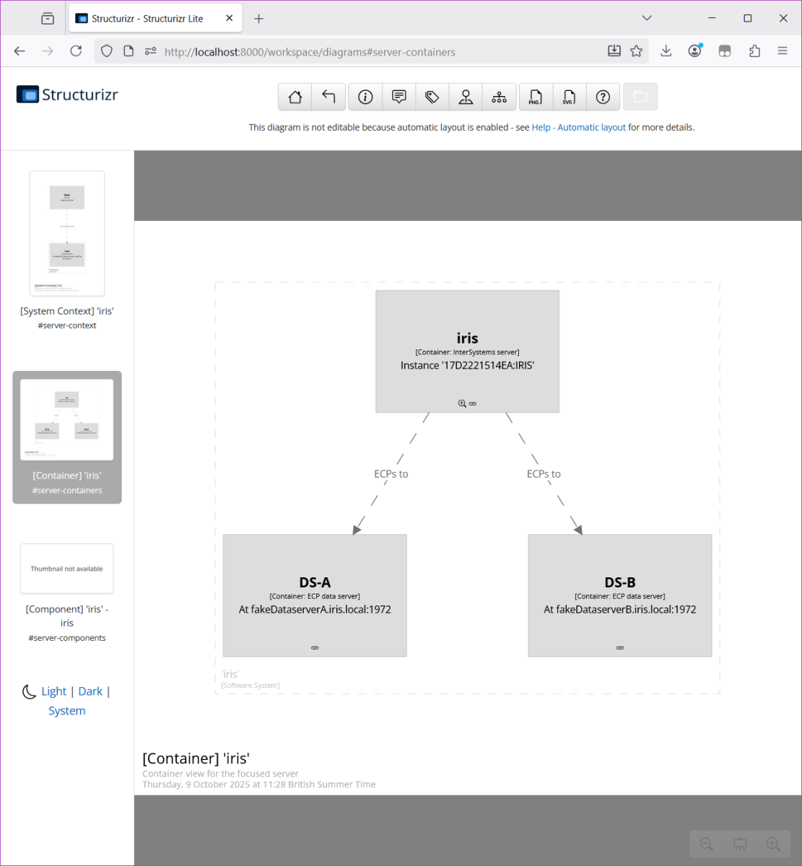Click the home icon in diagram toolbar
The height and width of the screenshot is (866, 802).
coord(295,97)
